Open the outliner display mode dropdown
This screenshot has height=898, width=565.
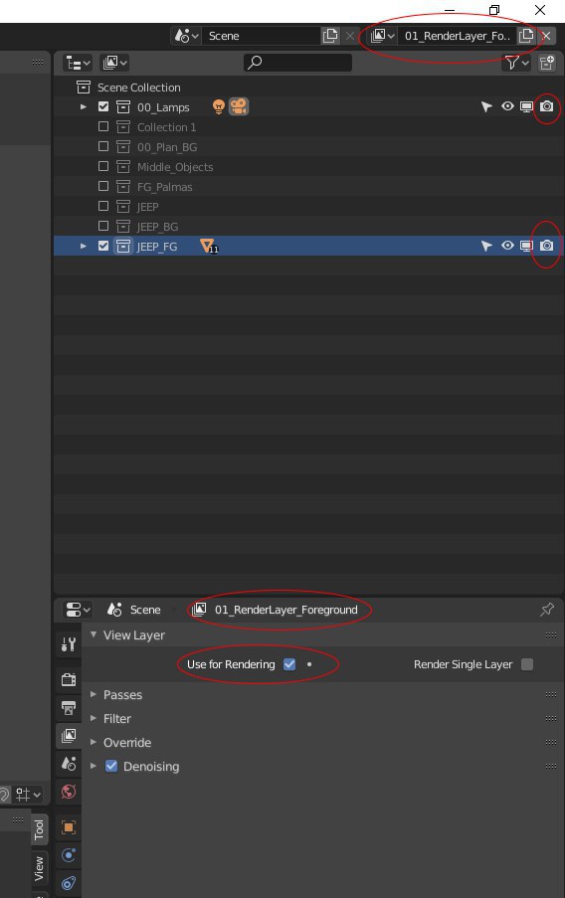click(114, 63)
